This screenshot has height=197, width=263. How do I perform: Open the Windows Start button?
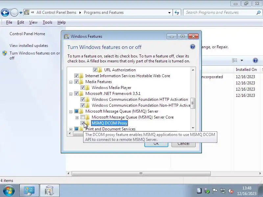coord(9,191)
